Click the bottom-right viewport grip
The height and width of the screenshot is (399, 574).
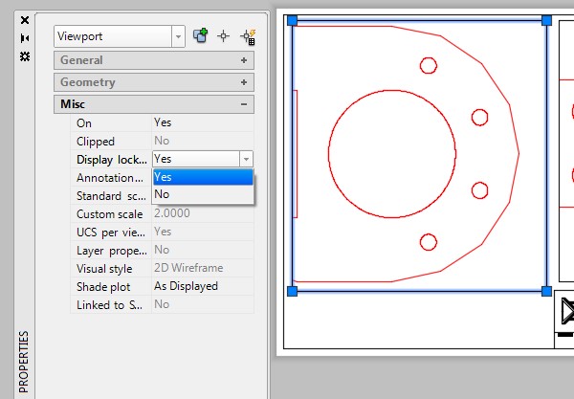(x=546, y=291)
